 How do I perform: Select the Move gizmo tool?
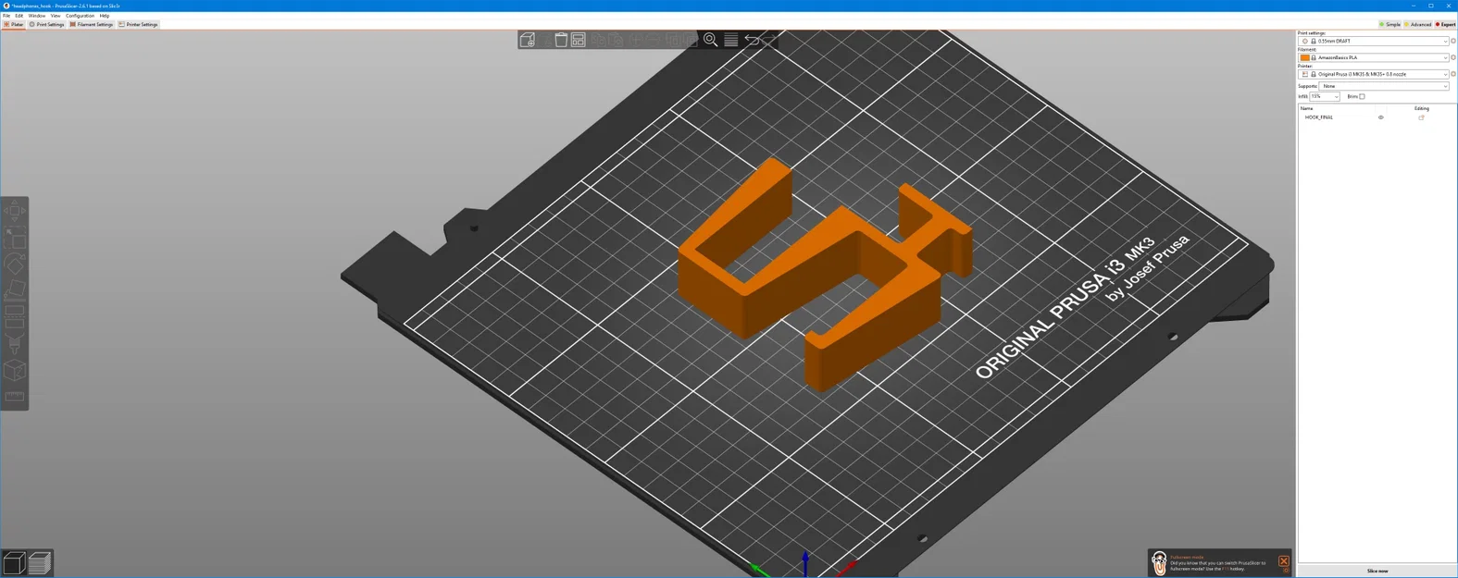coord(15,211)
